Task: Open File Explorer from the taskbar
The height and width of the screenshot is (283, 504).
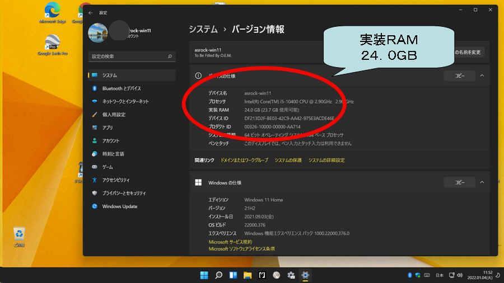Action: [x=248, y=275]
